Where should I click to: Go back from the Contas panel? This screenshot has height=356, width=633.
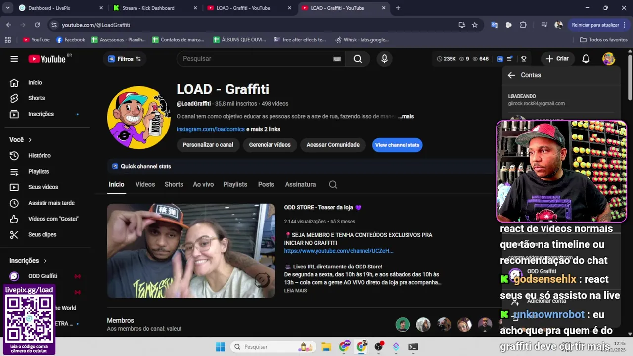[x=511, y=75]
